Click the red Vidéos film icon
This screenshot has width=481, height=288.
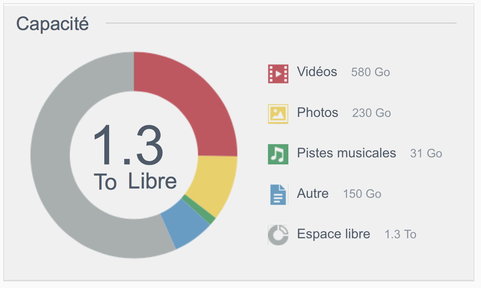pos(278,73)
